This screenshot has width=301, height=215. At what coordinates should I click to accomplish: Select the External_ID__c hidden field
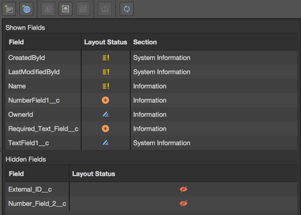37,189
